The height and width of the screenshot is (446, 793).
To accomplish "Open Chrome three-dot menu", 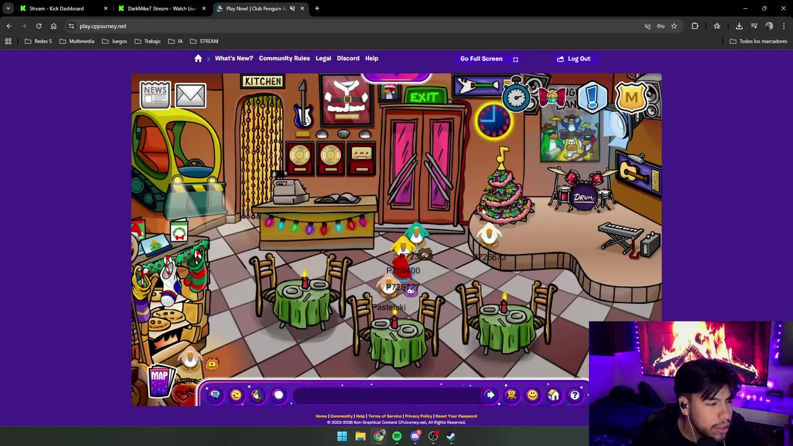I will point(784,26).
